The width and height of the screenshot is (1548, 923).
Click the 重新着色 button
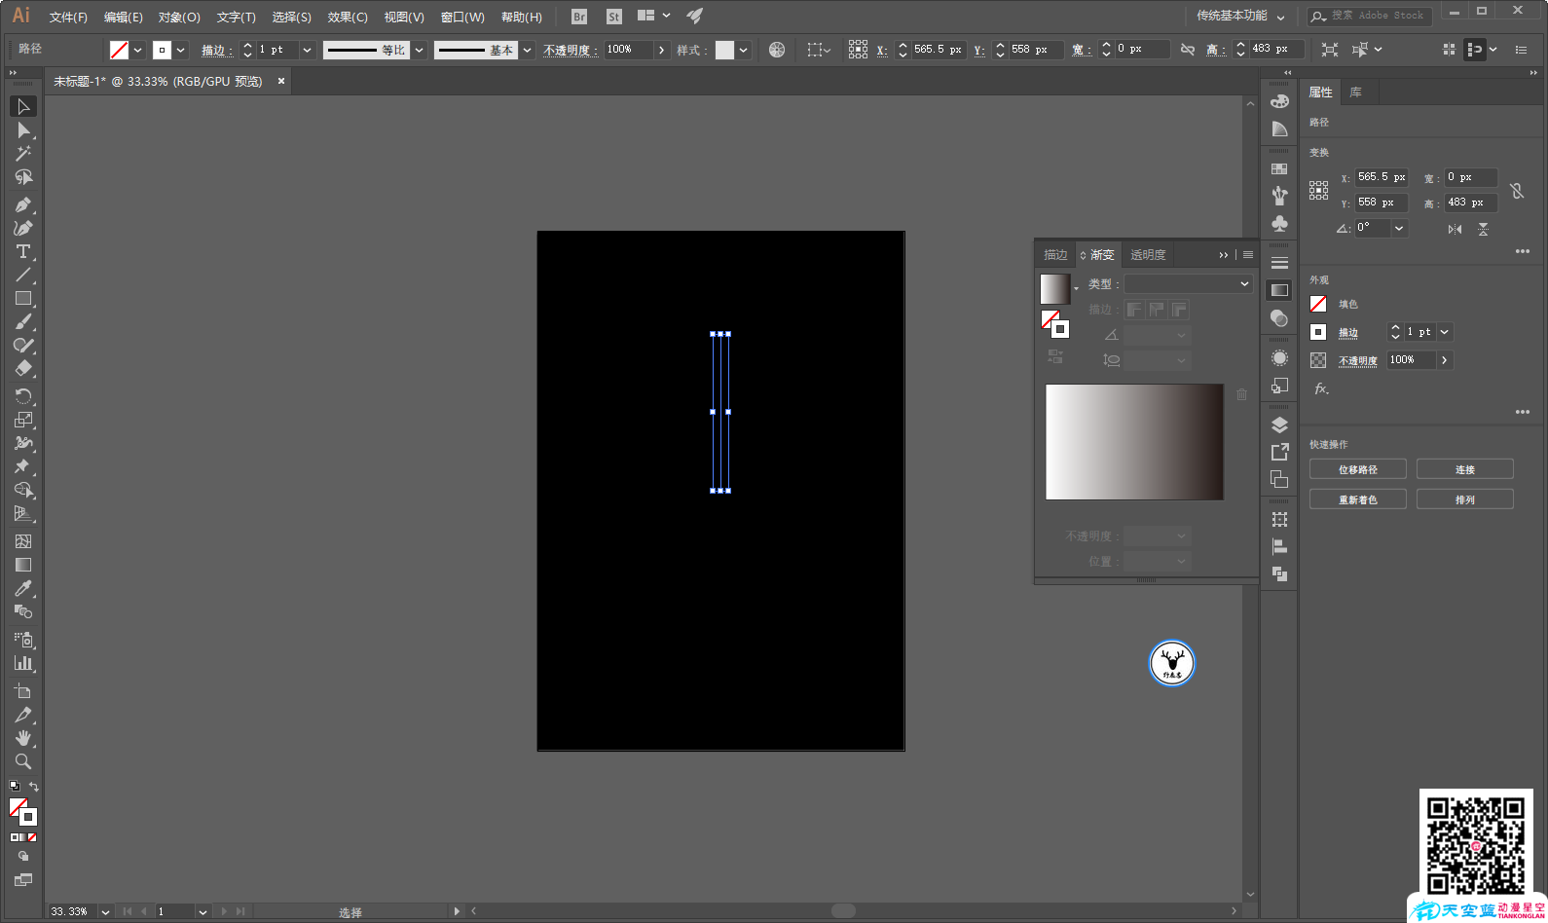[1358, 499]
